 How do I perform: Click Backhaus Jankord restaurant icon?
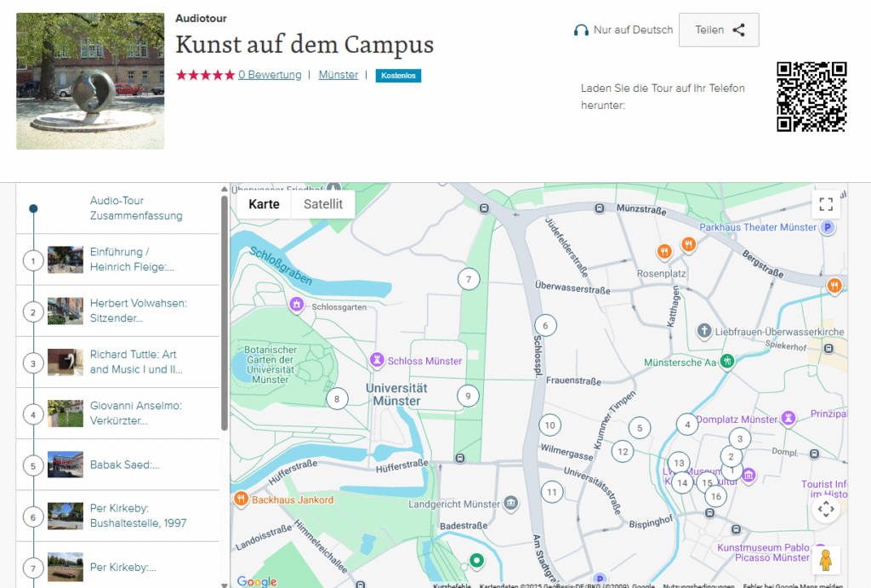coord(242,500)
